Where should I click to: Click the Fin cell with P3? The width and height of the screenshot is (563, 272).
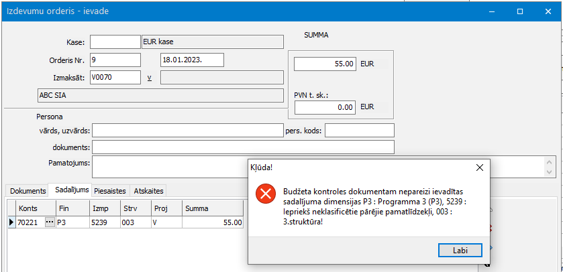tap(72, 222)
